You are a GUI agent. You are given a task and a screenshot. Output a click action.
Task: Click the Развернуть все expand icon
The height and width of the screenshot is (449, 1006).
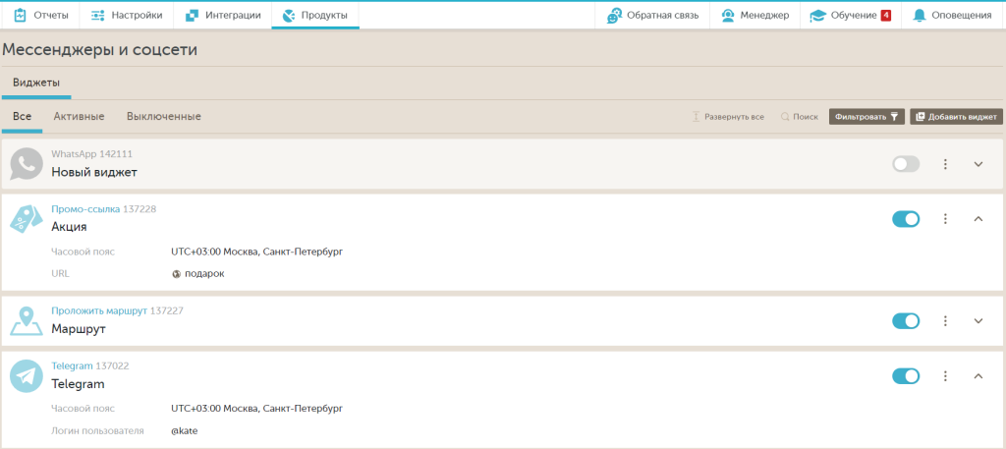pyautogui.click(x=697, y=117)
